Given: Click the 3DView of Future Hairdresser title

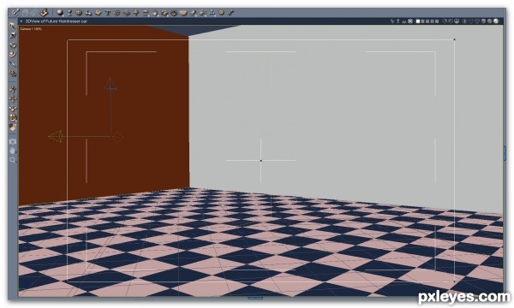Looking at the screenshot, I should click(56, 21).
